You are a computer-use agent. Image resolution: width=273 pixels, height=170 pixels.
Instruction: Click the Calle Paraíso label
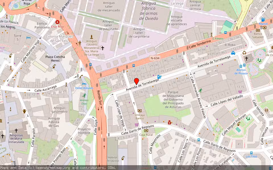33,138
